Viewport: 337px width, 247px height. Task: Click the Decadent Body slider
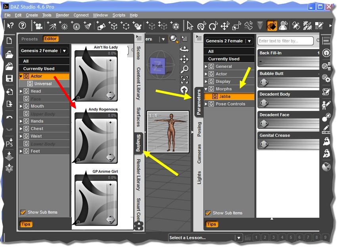288,103
